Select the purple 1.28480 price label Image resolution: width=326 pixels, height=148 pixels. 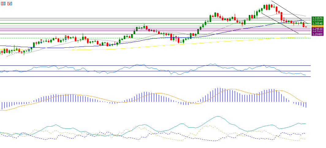317,34
